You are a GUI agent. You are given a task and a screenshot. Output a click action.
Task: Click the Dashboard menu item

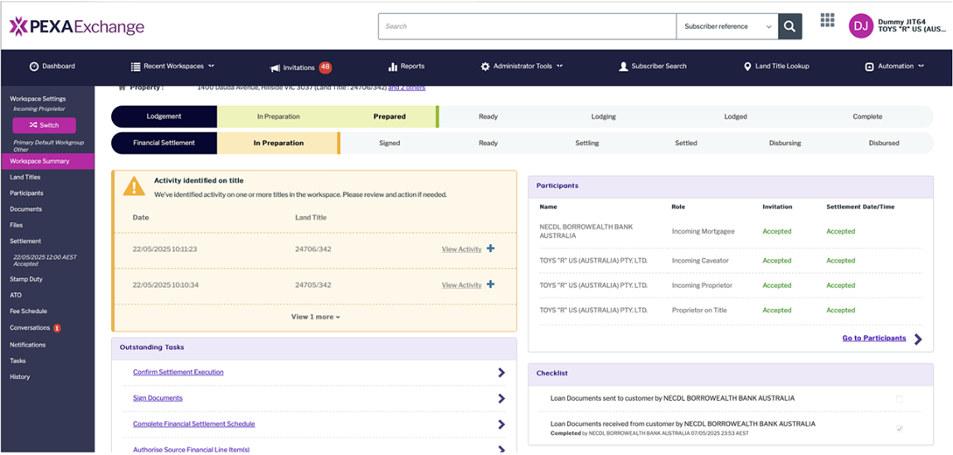53,66
